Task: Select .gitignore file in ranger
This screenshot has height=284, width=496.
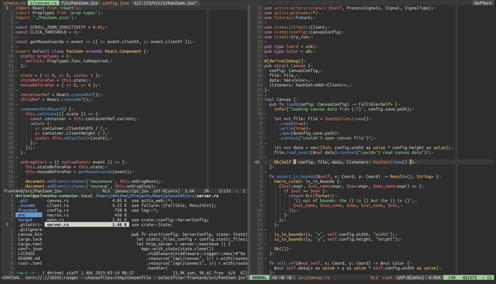Action: pos(29,230)
